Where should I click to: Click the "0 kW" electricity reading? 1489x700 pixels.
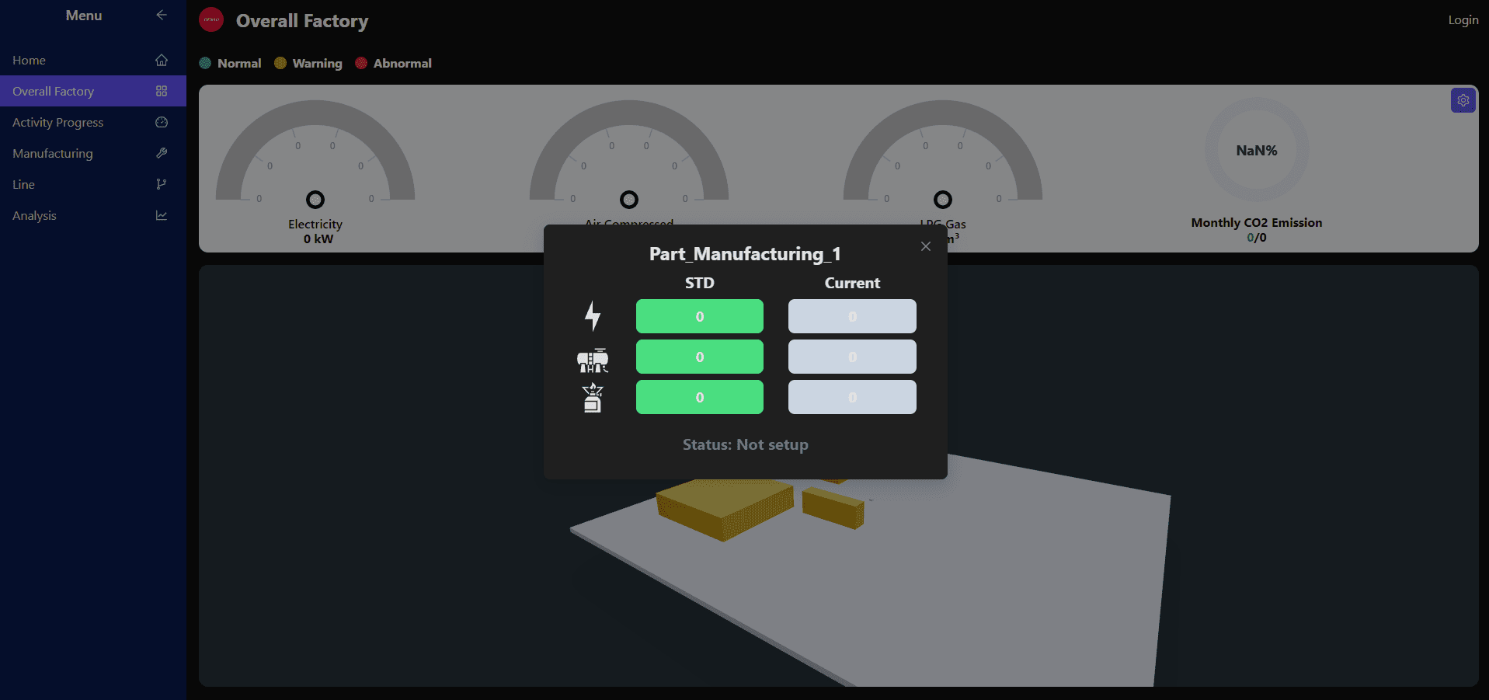(x=318, y=239)
